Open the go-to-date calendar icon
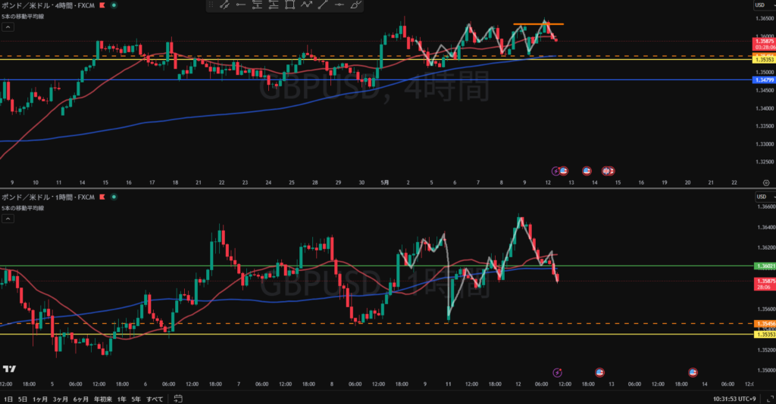Image resolution: width=776 pixels, height=404 pixels. pyautogui.click(x=178, y=399)
